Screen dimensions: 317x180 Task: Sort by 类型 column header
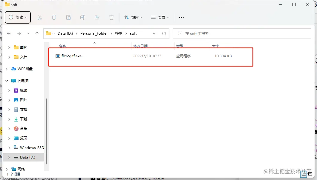tap(180, 46)
